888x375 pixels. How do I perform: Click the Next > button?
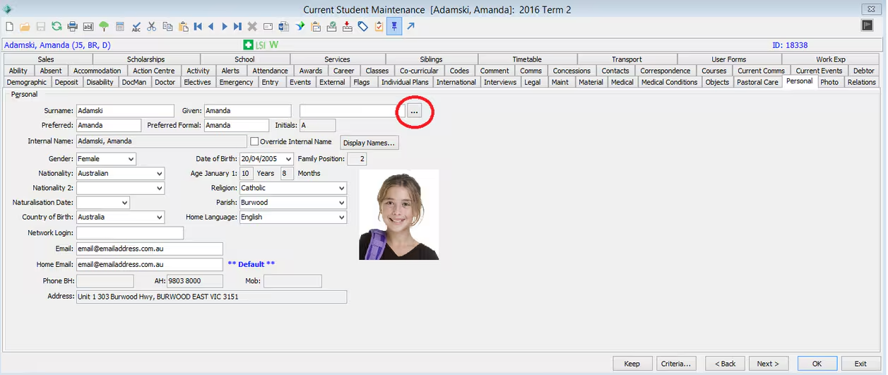click(768, 364)
